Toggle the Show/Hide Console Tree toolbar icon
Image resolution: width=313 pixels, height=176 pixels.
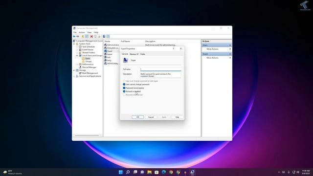pos(87,37)
